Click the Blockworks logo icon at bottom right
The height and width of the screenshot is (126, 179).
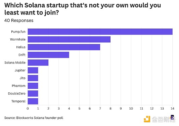(x=173, y=118)
